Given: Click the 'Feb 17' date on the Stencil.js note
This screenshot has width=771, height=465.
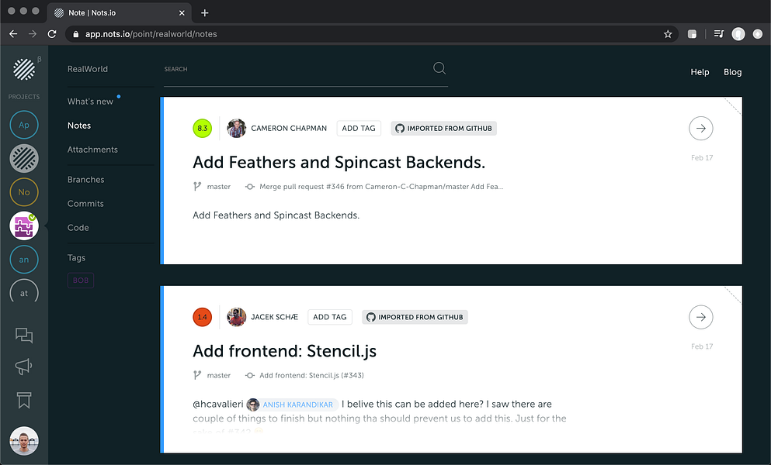Looking at the screenshot, I should point(702,346).
